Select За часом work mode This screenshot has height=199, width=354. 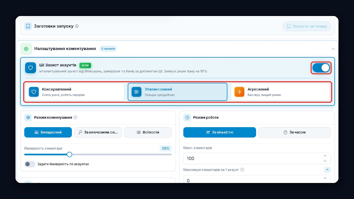click(x=295, y=132)
